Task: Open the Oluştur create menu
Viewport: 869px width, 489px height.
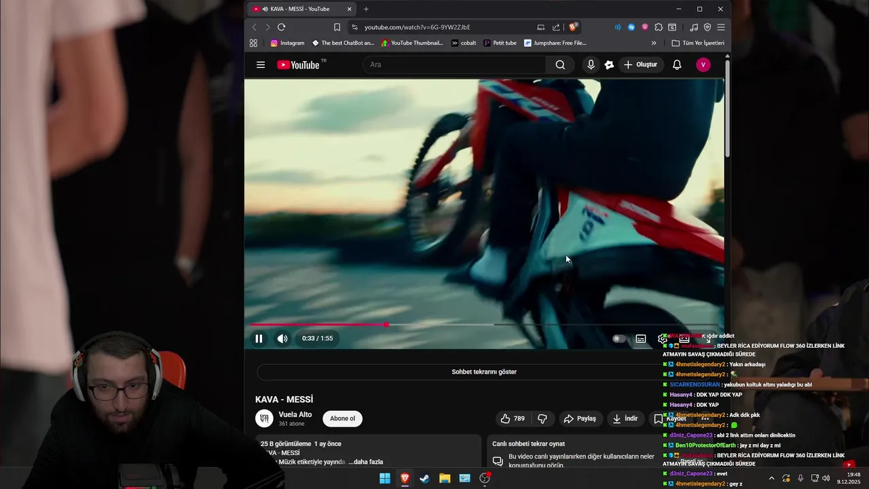Action: pos(641,65)
